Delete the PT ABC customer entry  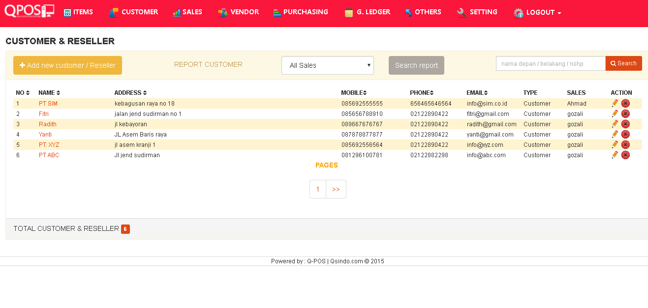pyautogui.click(x=625, y=155)
